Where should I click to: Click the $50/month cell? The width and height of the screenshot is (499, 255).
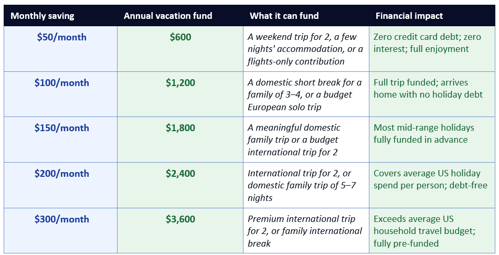60,49
